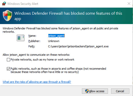Click the firewall globe icon in title bar

point(4,4)
